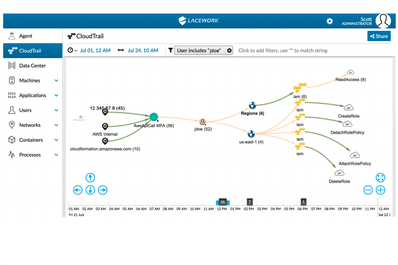
Task: Select the iam (8) service node
Action: (300, 88)
